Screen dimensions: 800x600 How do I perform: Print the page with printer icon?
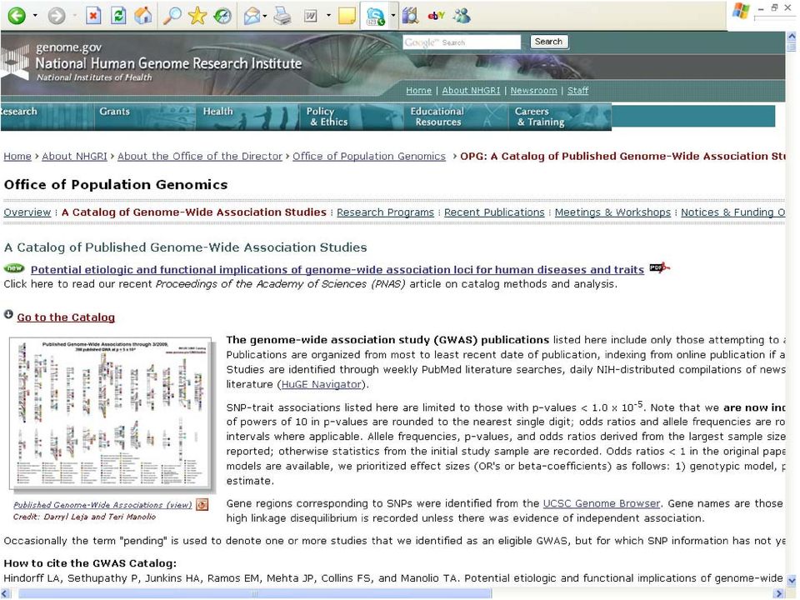coord(282,16)
